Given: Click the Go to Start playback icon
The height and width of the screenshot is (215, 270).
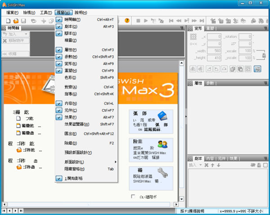Looking at the screenshot, I should 171,21.
